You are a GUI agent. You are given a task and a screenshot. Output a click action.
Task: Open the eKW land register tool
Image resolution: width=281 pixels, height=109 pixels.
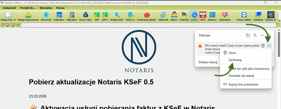[x=203, y=16]
